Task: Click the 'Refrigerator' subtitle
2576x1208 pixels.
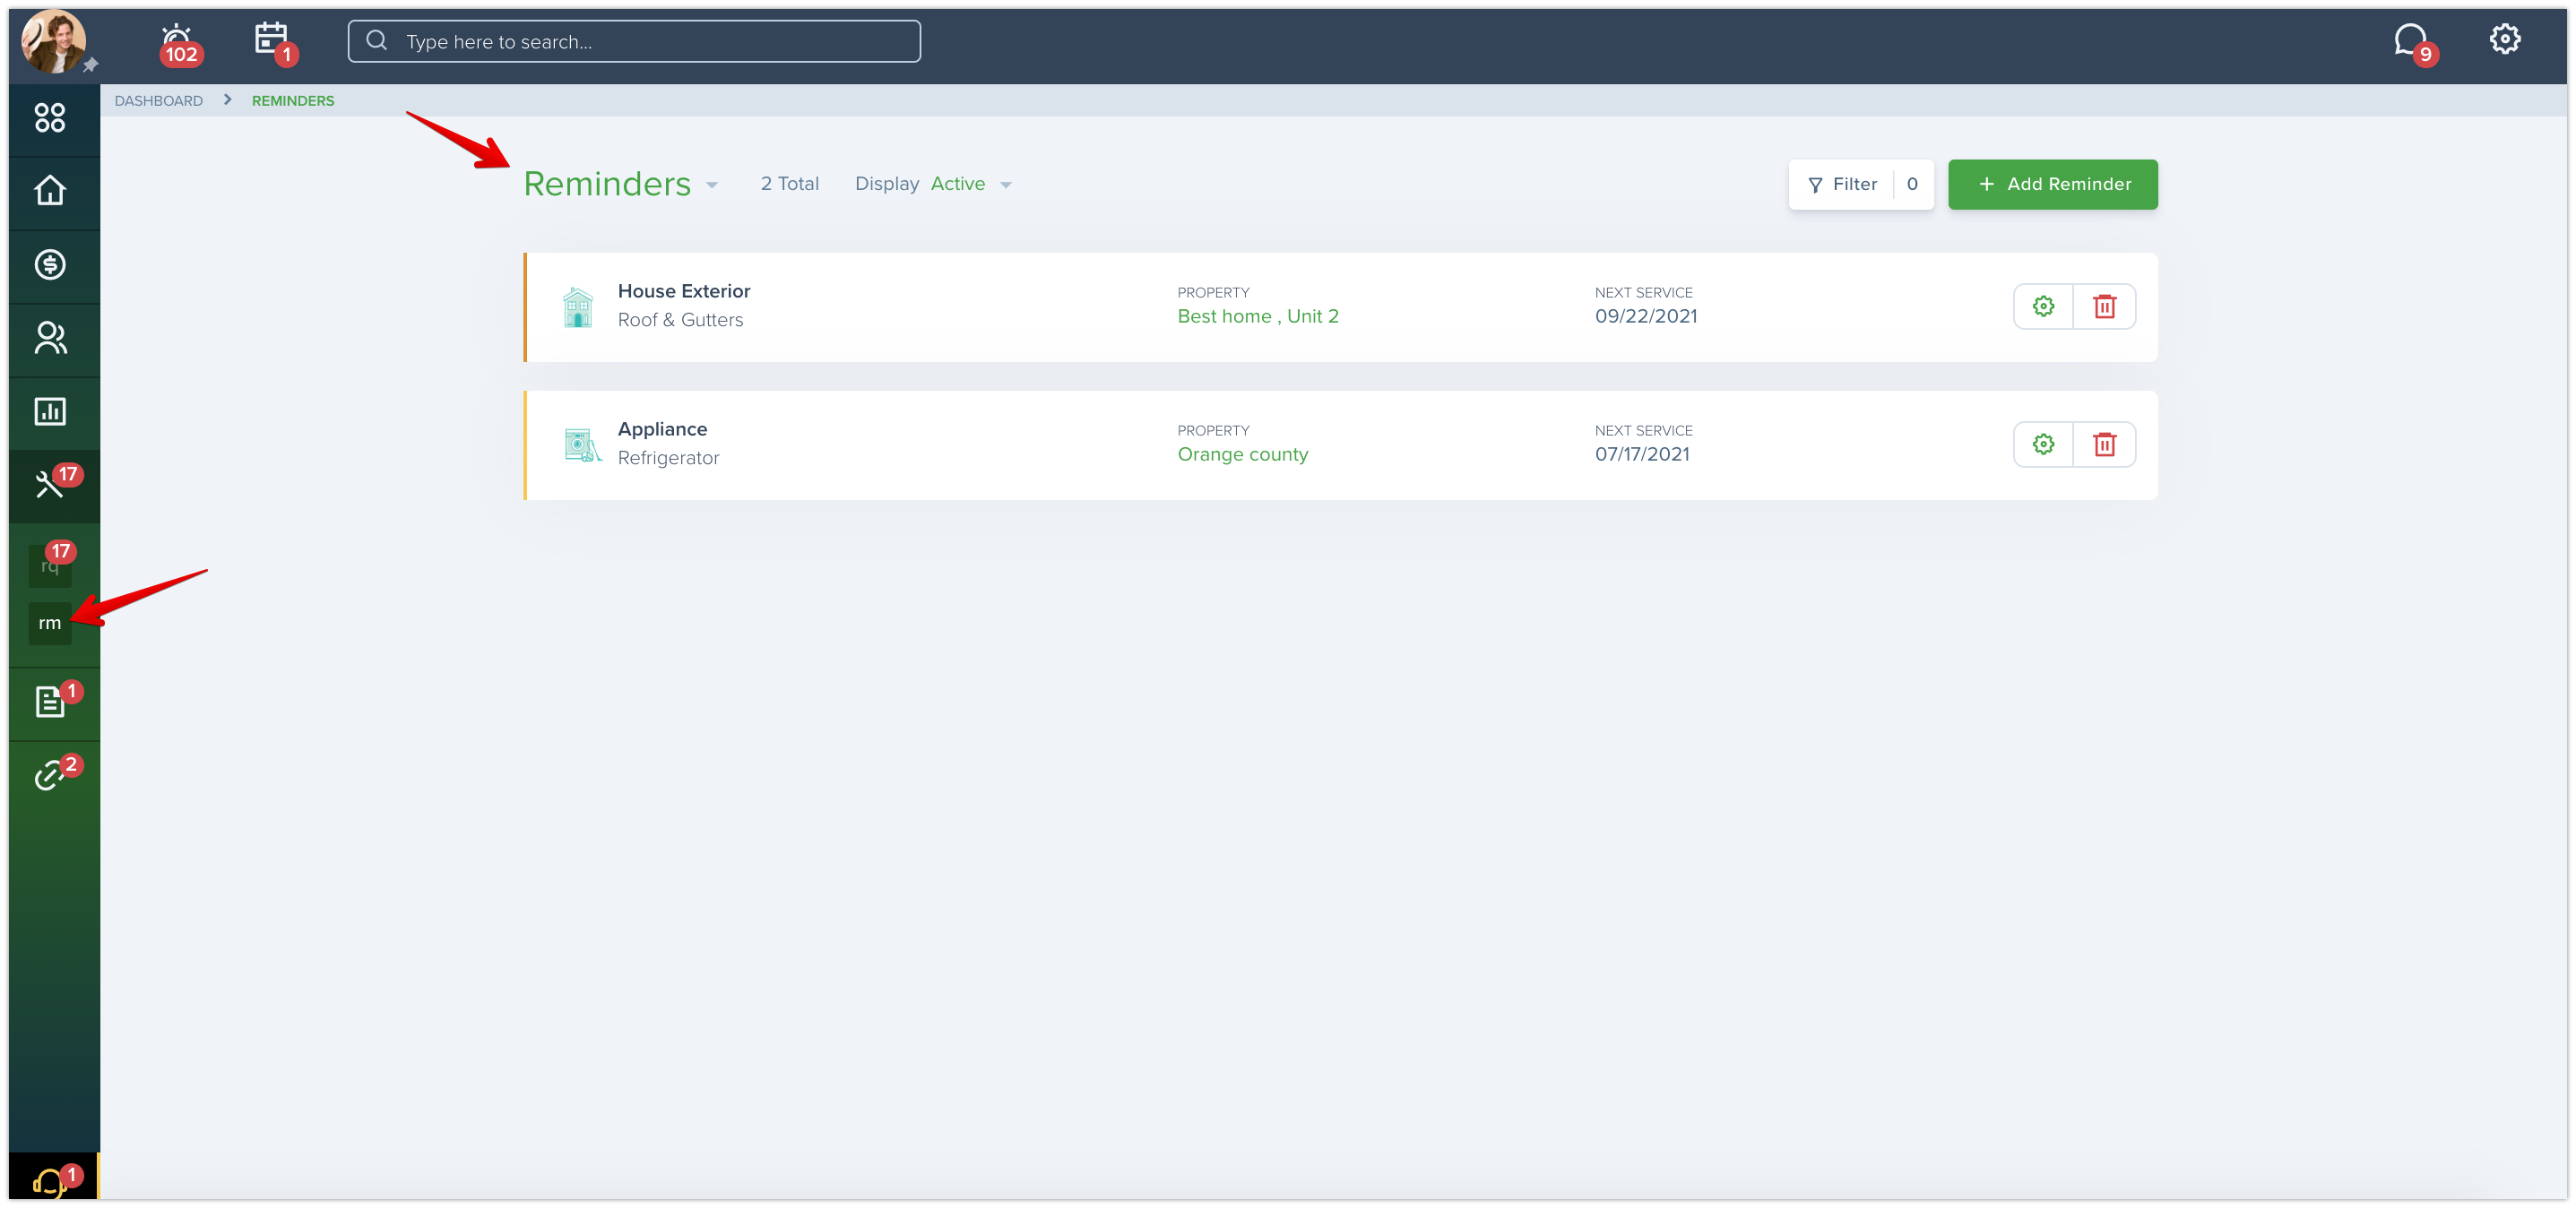Action: tap(668, 458)
